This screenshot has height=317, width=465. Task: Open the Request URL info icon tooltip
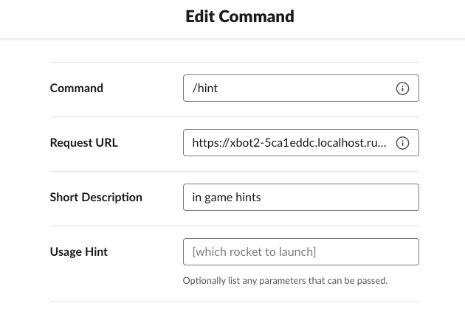pyautogui.click(x=402, y=143)
